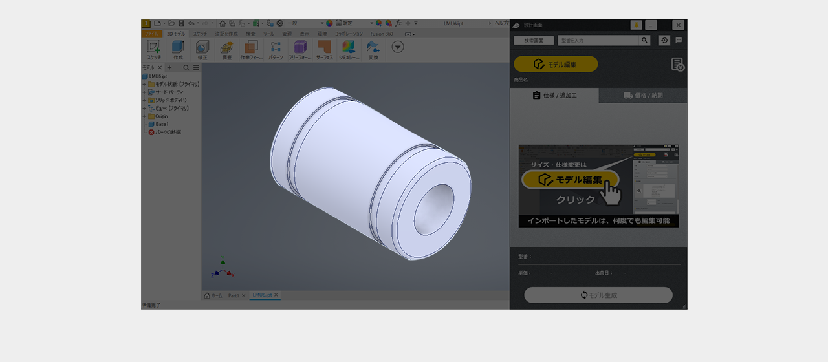The width and height of the screenshot is (828, 362).
Task: Open the 一般 material dropdown in quick access bar
Action: [304, 23]
